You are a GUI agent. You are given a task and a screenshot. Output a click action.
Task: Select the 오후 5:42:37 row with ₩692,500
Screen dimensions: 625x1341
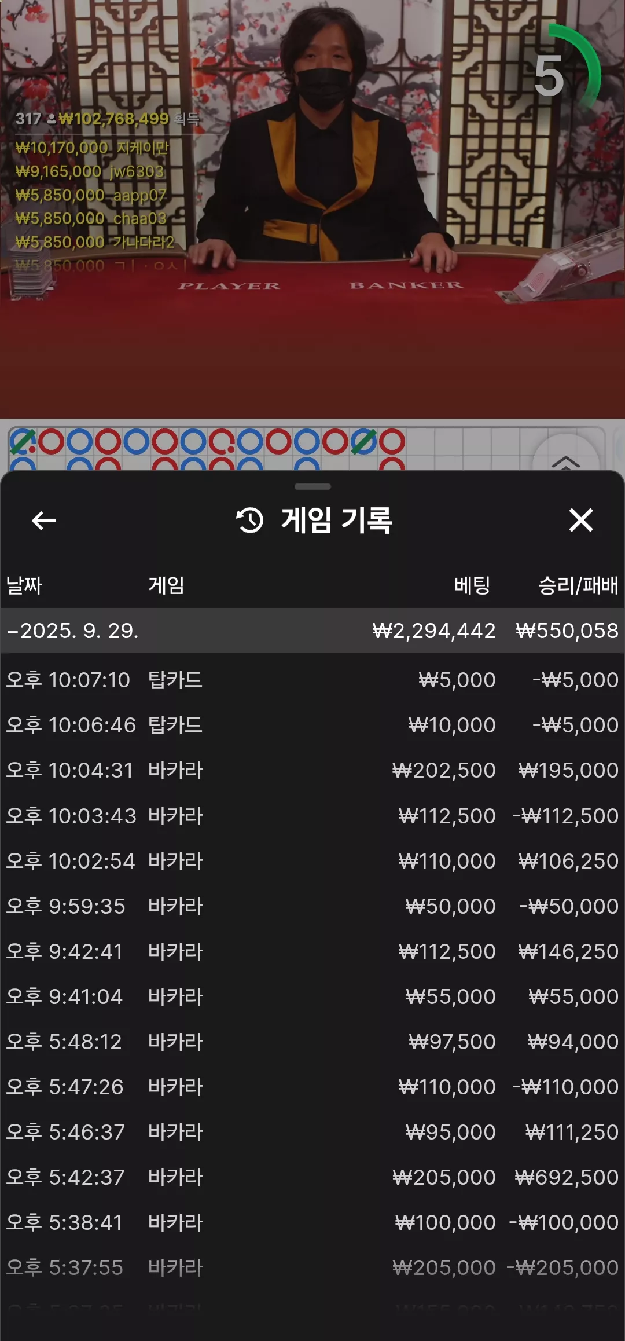[312, 1177]
